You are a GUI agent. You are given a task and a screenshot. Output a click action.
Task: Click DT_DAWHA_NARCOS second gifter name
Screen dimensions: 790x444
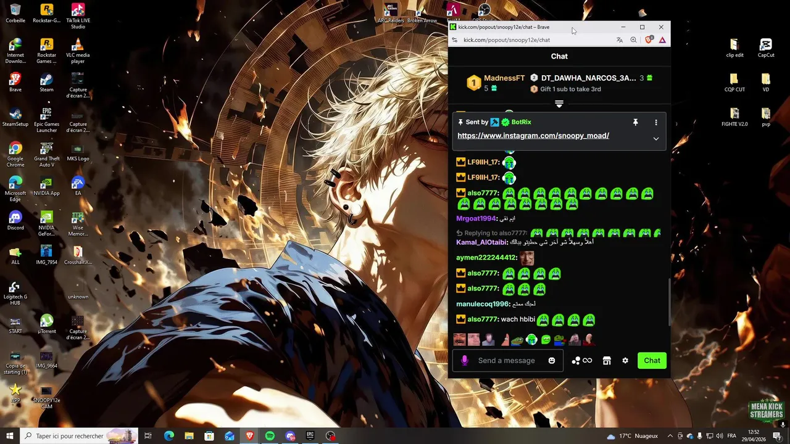588,78
